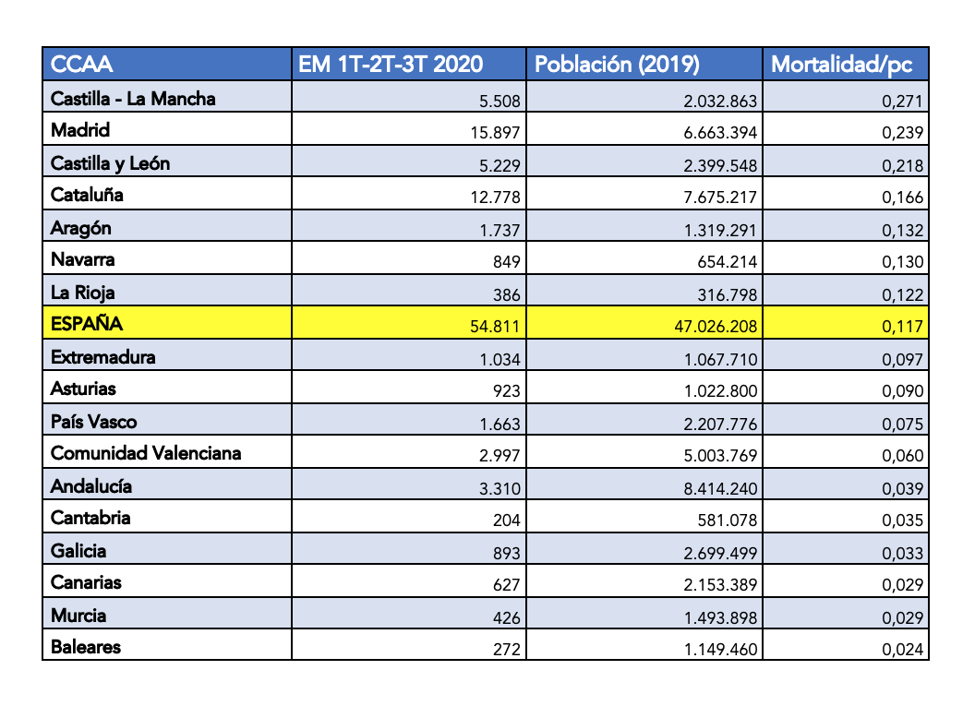Click the Población (2019) column header

click(x=618, y=65)
